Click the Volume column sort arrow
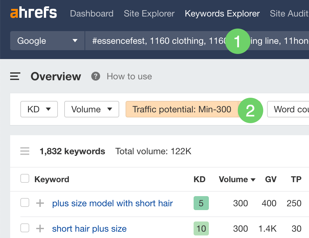309x238 pixels. 253,179
